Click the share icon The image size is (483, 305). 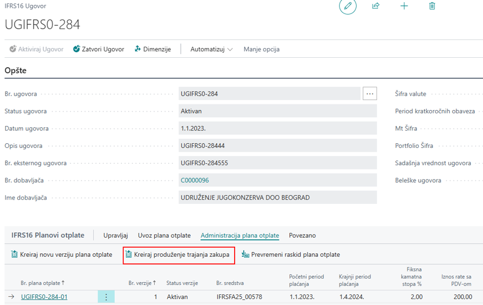(375, 6)
